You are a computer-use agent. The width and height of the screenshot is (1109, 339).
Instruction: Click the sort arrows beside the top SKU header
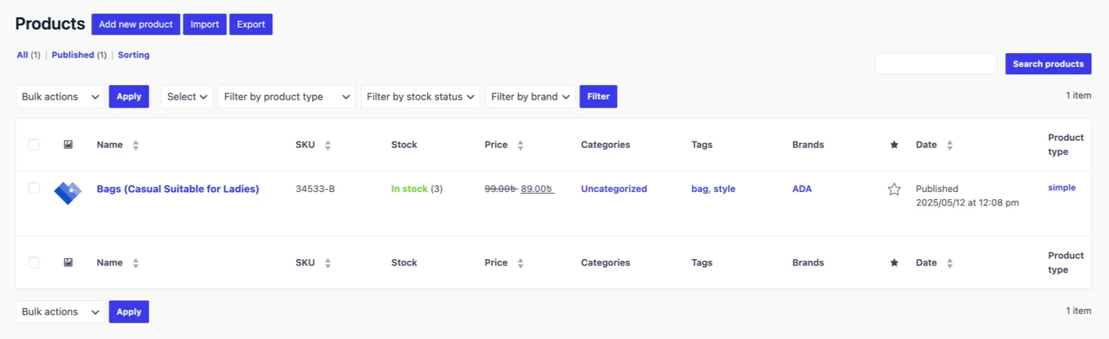tap(328, 145)
